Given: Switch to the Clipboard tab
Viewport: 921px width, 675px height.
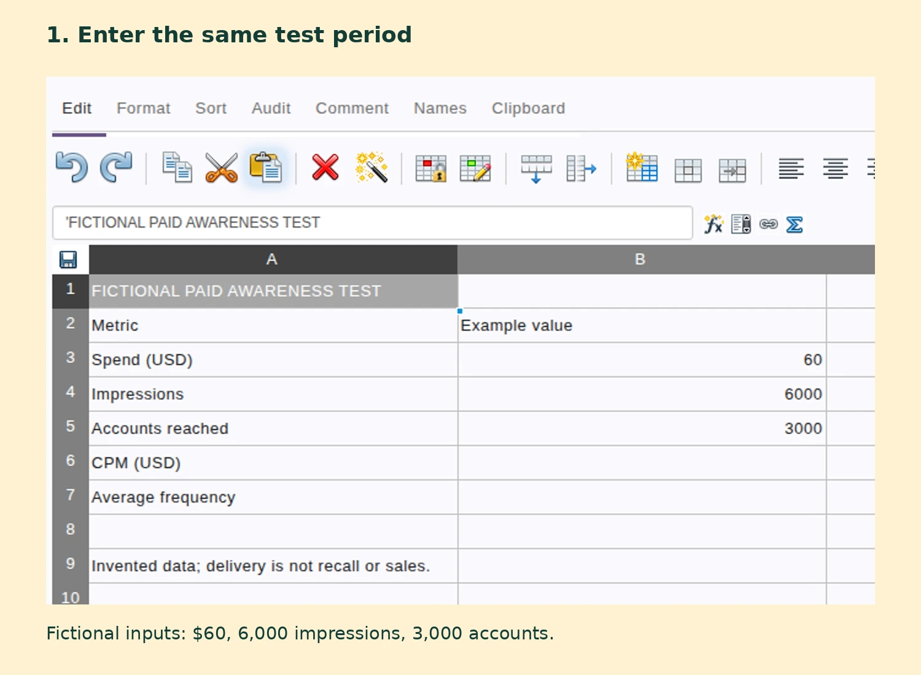Looking at the screenshot, I should (528, 109).
